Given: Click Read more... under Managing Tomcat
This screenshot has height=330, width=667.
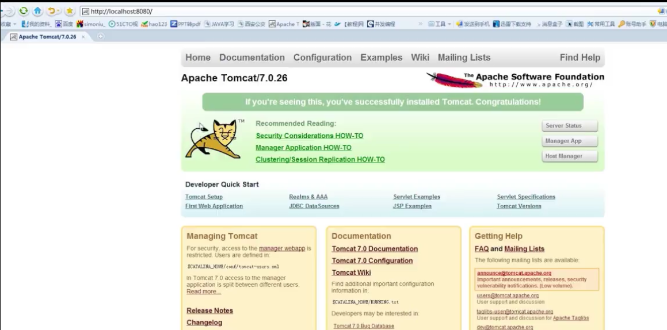Looking at the screenshot, I should (x=204, y=292).
